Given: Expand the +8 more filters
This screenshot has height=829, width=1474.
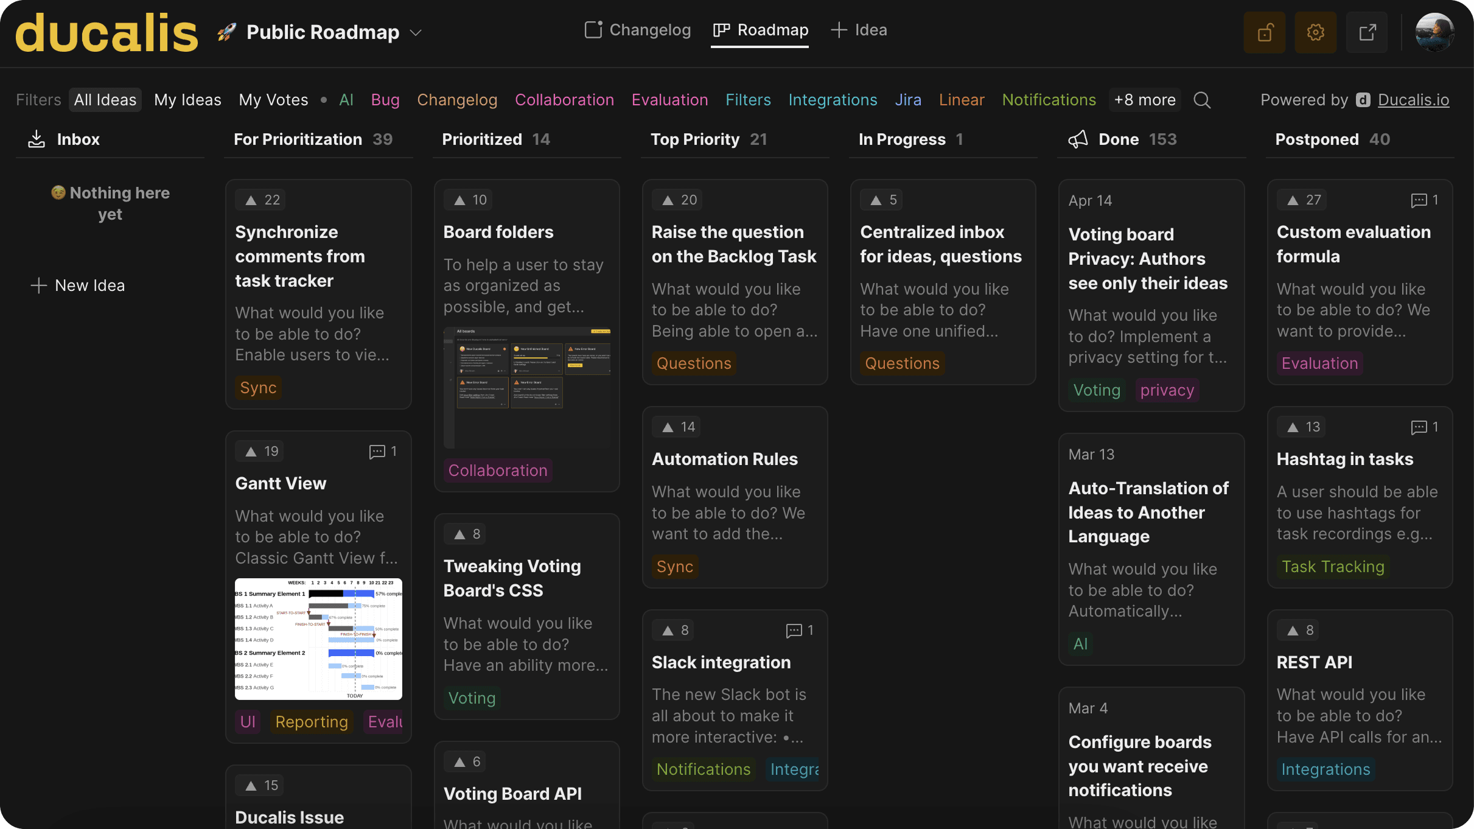Looking at the screenshot, I should click(1145, 100).
